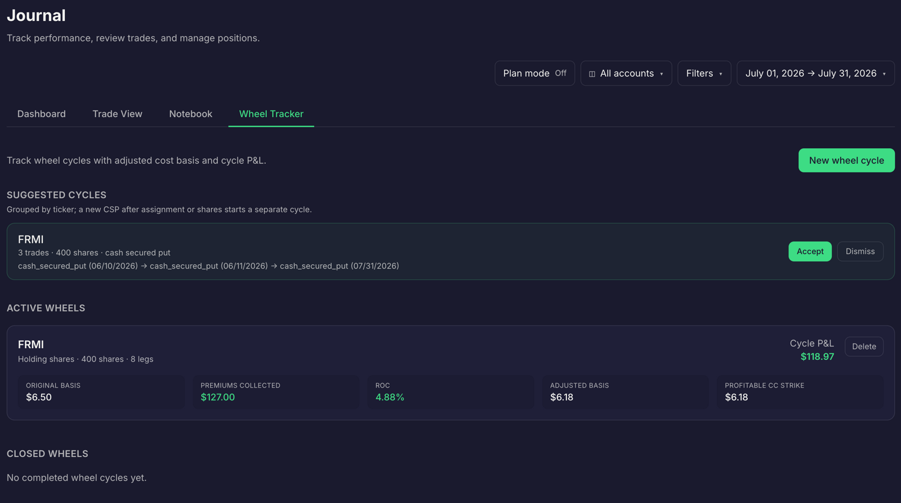Select the ROC 4.88% card
This screenshot has width=901, height=503.
click(x=450, y=391)
